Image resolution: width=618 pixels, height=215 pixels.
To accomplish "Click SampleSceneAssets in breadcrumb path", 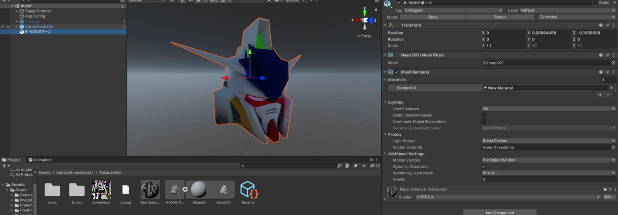I will click(x=74, y=173).
